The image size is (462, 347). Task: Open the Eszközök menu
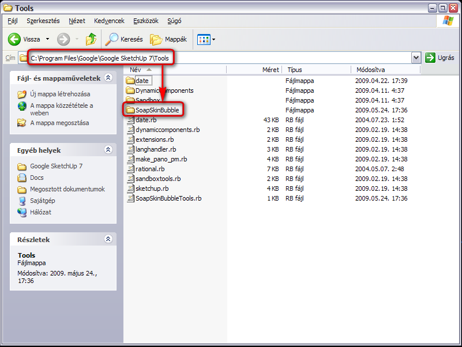pyautogui.click(x=146, y=21)
